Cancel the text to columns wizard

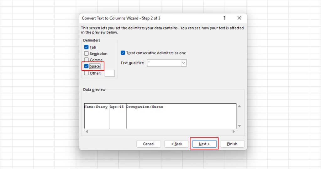point(149,144)
